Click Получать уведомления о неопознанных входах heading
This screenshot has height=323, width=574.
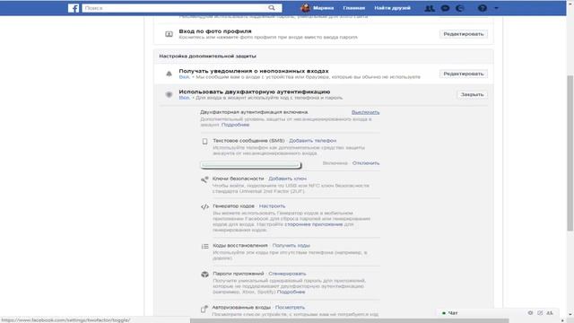pos(254,71)
